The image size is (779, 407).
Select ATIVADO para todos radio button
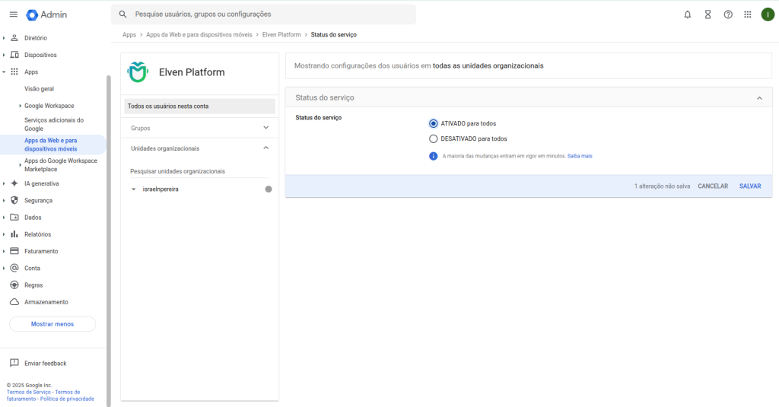click(434, 123)
